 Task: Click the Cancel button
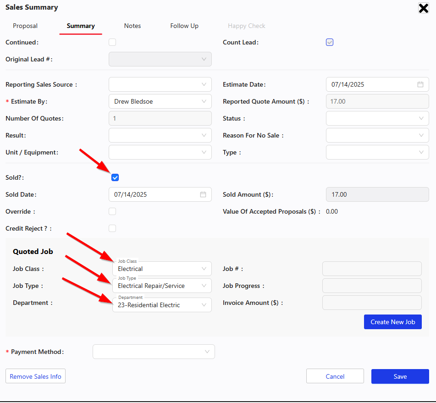coord(335,376)
